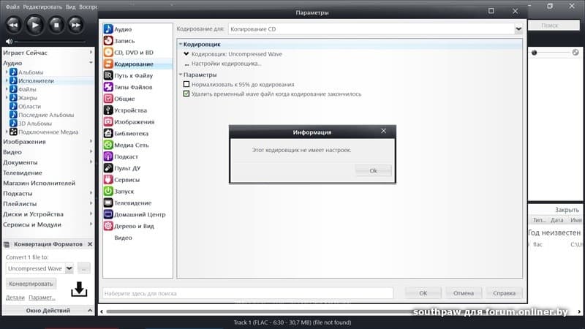Collapse the Параметры section
This screenshot has width=585, height=329.
point(181,75)
